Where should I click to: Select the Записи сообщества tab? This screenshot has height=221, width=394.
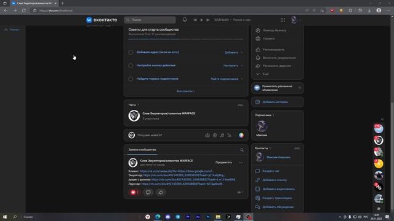(142, 150)
